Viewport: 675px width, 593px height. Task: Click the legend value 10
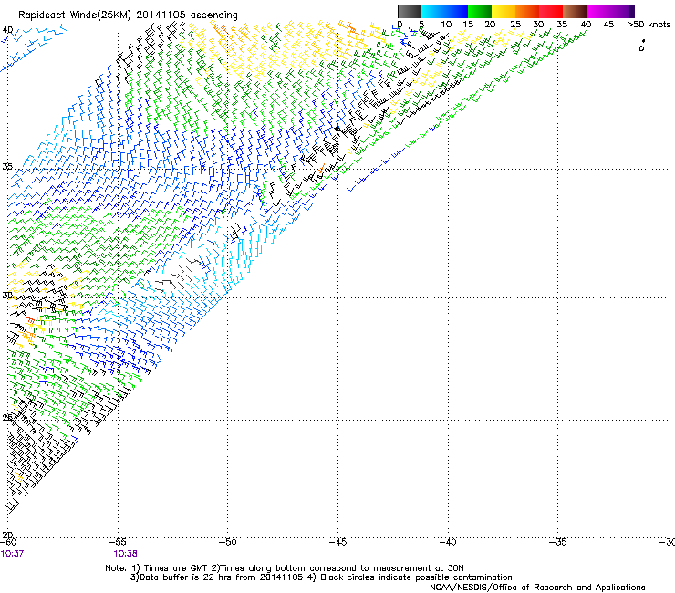[446, 25]
